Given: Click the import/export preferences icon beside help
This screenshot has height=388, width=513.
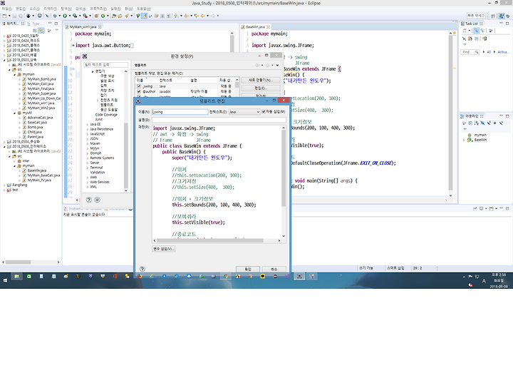Looking at the screenshot, I should pos(97,200).
